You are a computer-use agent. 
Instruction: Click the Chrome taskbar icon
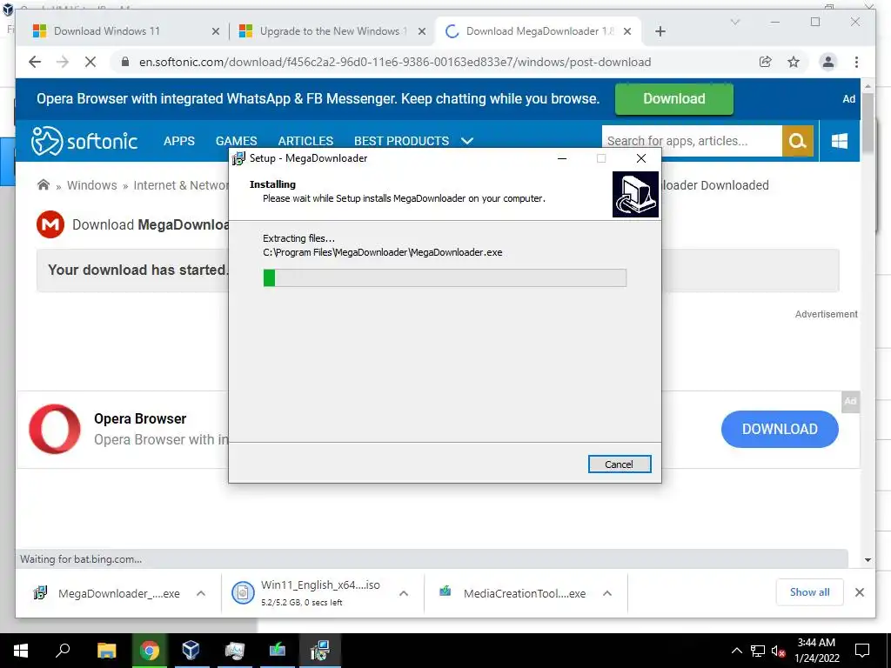(150, 651)
